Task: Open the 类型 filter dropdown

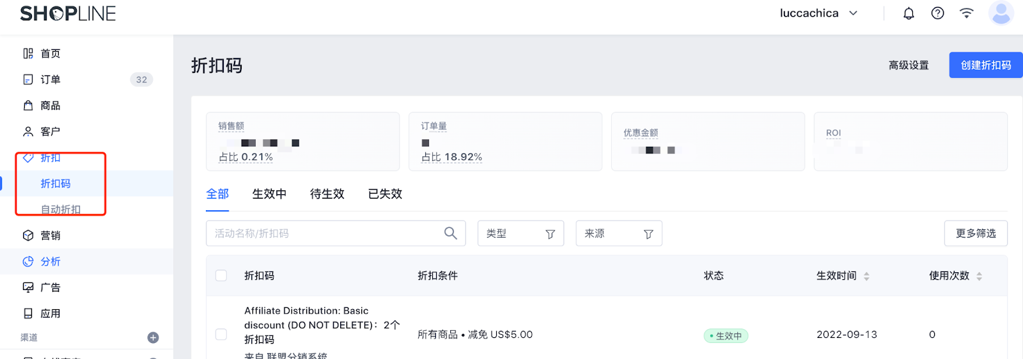Action: (x=520, y=234)
